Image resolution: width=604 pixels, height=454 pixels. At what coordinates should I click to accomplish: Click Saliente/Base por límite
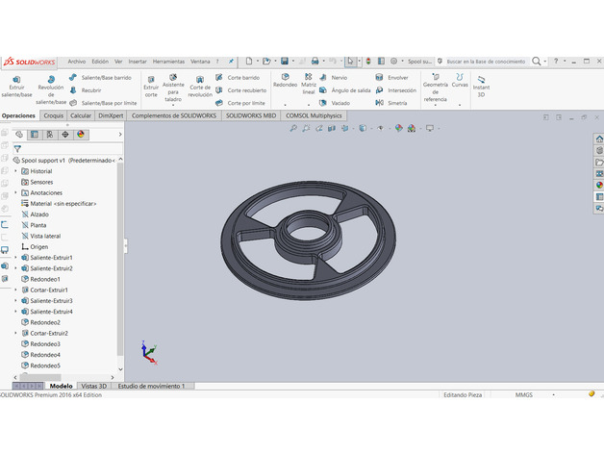(103, 103)
